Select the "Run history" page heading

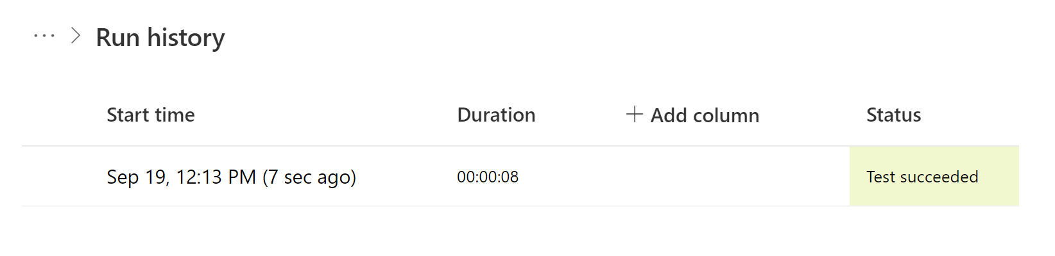point(160,37)
